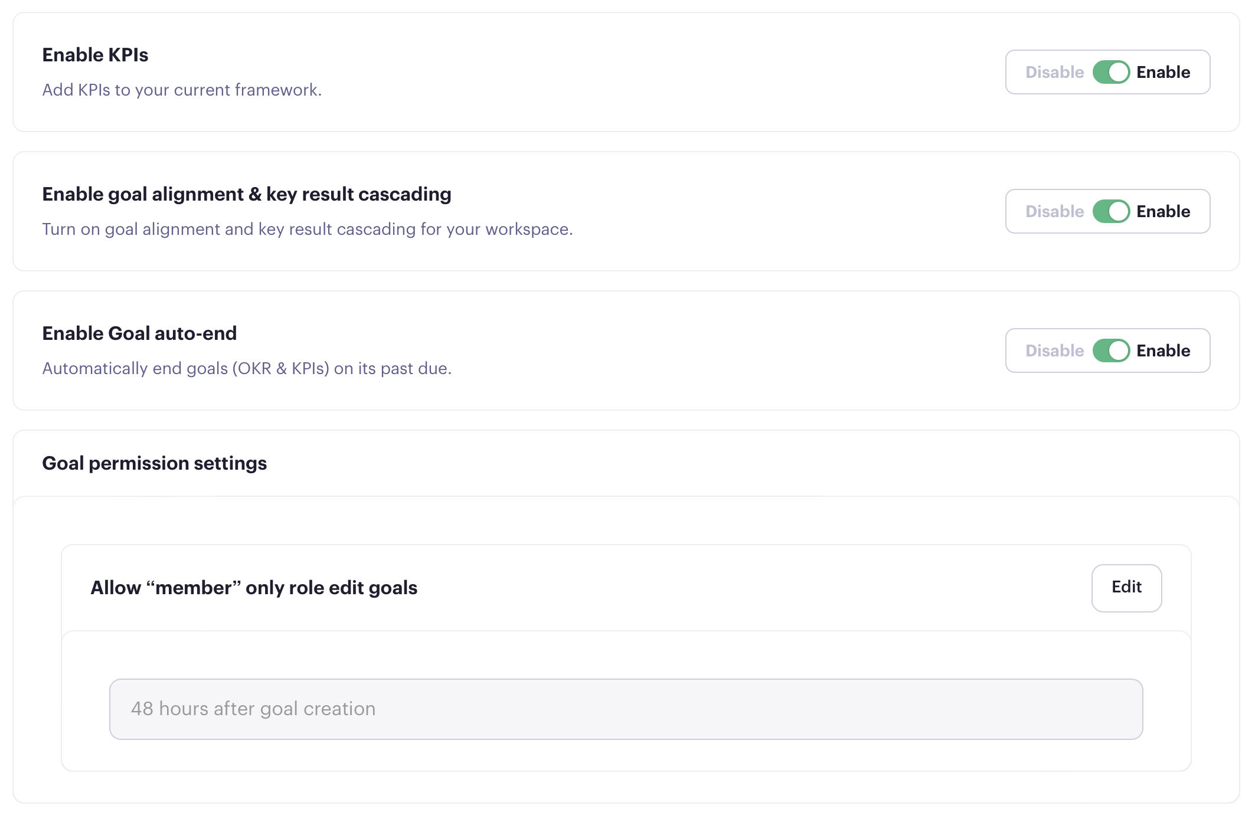1255x819 pixels.
Task: Click Enable label for Enable KPIs
Action: pos(1163,72)
